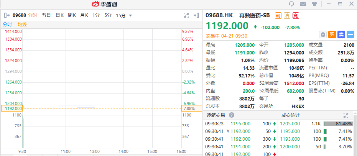Open help icon beside 逐笔交易

pos(232,115)
